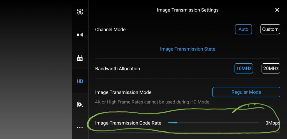Screen dimensions: 287x139
Task: Open remote controller settings icon
Action: [x=80, y=58]
